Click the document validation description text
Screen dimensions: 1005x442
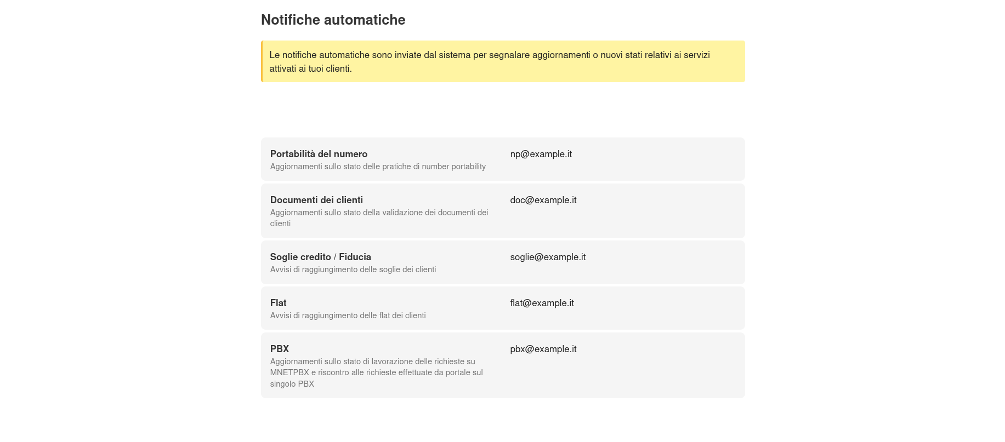379,218
